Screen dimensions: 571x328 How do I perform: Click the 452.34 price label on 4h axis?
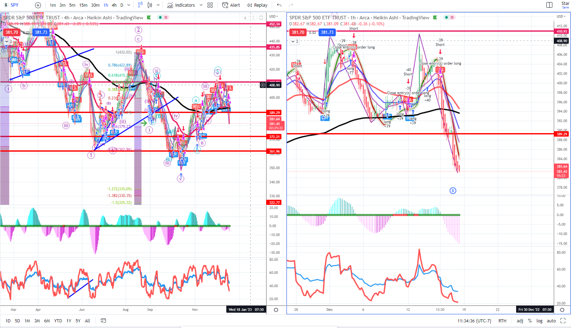(274, 24)
